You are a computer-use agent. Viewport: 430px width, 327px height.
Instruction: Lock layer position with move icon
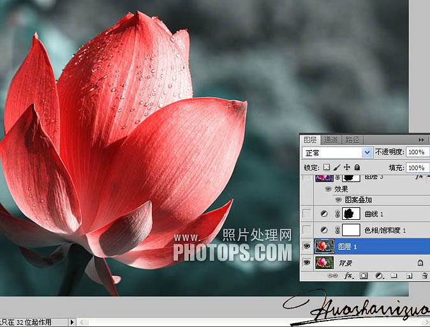(346, 168)
